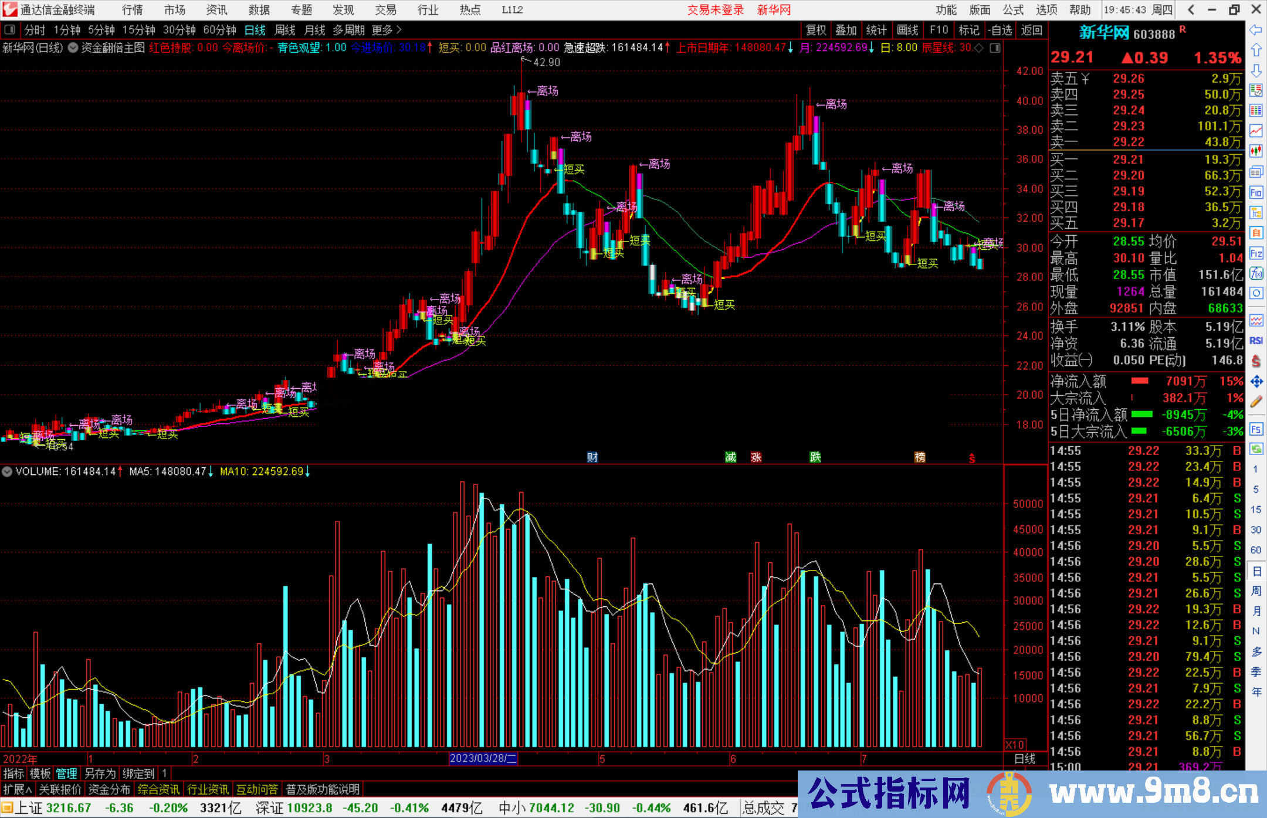Click the blue four-arrow move icon
Viewport: 1267px width, 818px height.
pos(1256,382)
